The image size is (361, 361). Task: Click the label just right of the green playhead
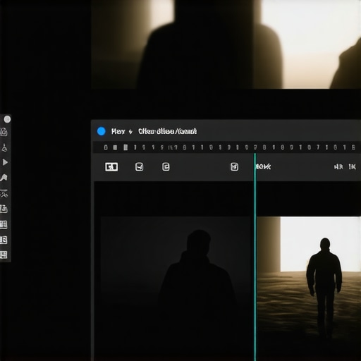[x=264, y=167]
